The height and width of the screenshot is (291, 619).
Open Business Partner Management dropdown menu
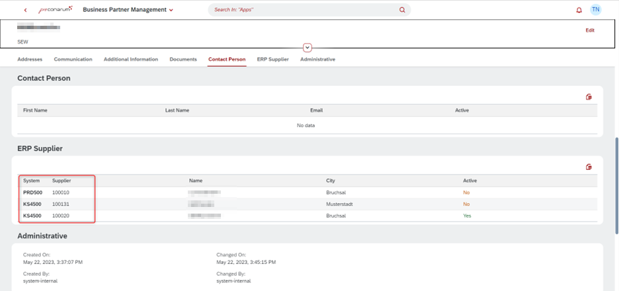click(x=171, y=11)
